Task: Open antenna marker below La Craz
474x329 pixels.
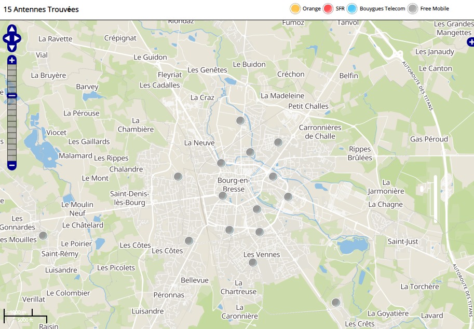Action: (x=240, y=121)
